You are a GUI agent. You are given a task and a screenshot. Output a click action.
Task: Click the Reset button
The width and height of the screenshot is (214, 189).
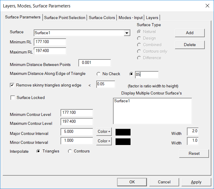pos(194,154)
